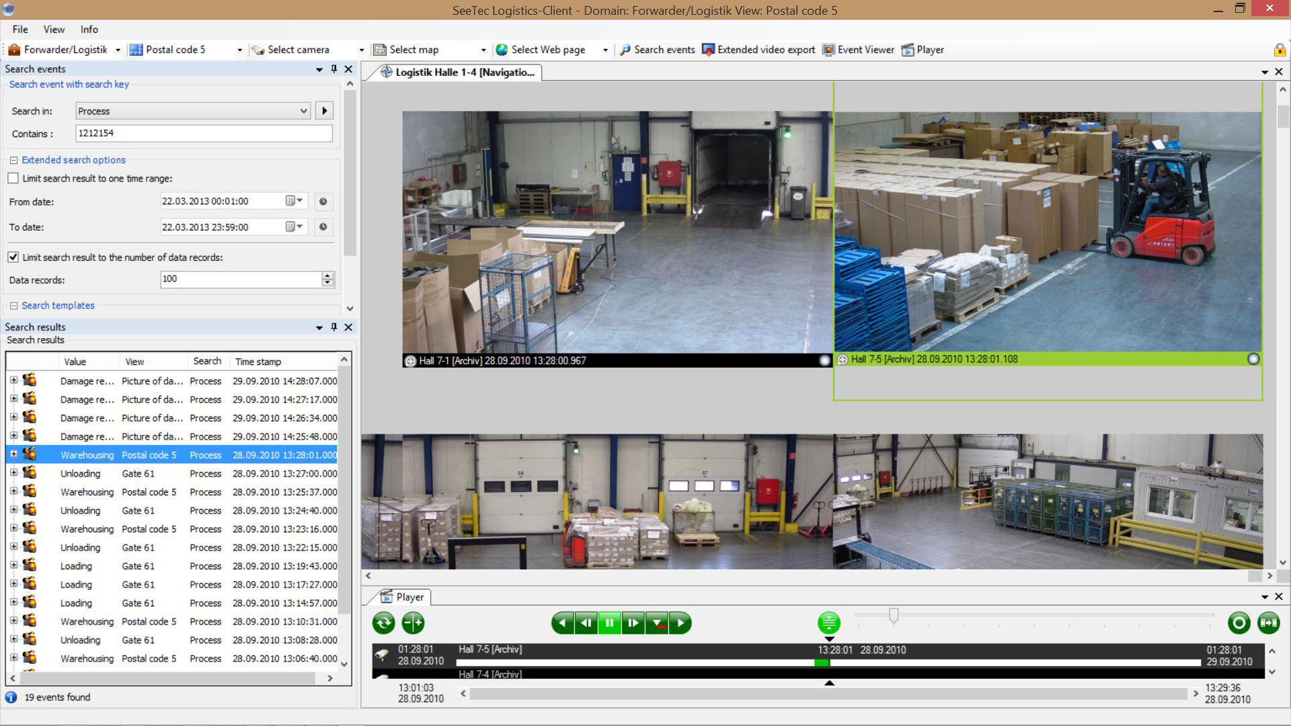Screen dimensions: 1291x726
Task: Open Extended video export
Action: (x=758, y=50)
